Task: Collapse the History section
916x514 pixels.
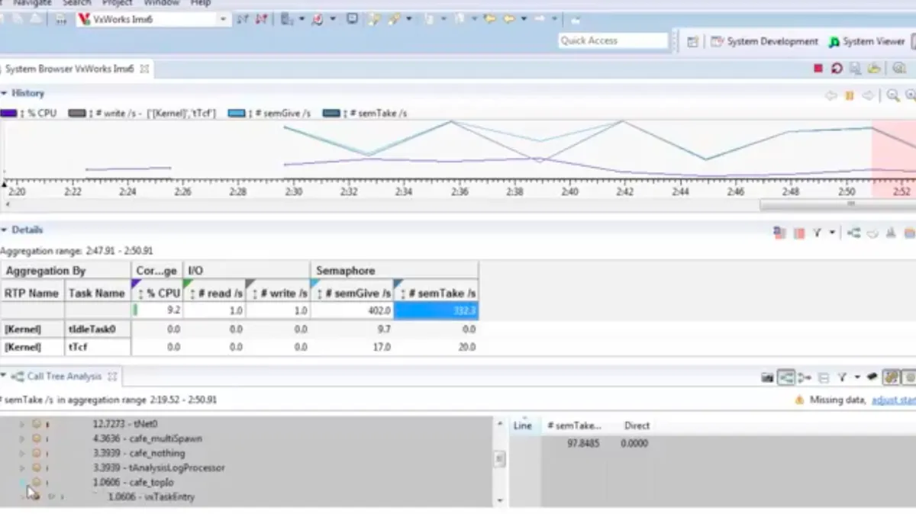Action: pos(4,93)
